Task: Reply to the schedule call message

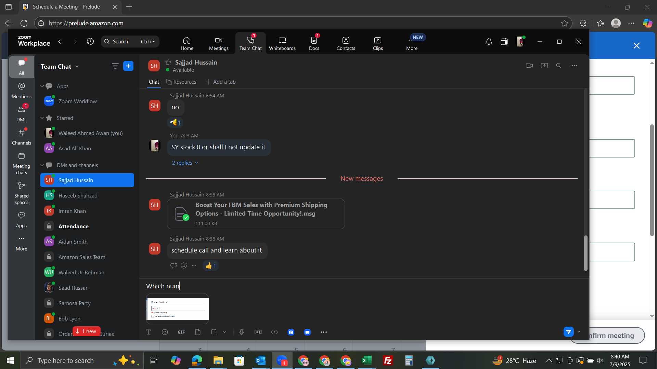Action: 173,265
